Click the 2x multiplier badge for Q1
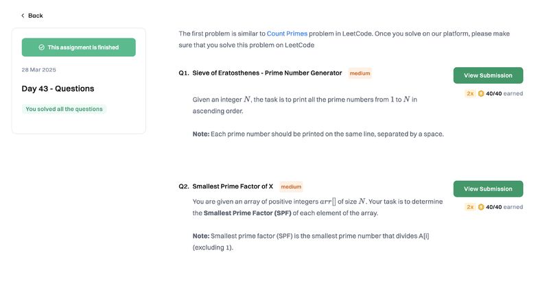 click(x=470, y=93)
